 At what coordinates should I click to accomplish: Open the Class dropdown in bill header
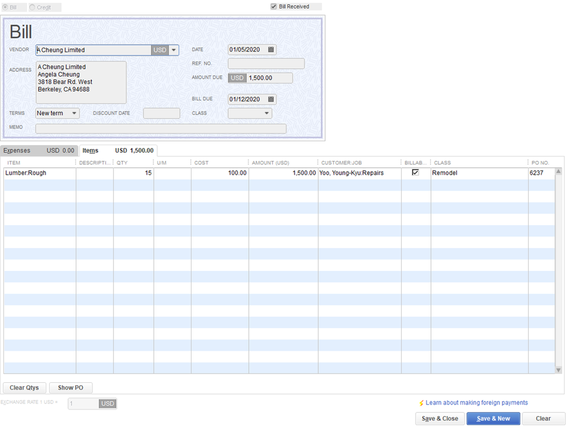click(250, 113)
